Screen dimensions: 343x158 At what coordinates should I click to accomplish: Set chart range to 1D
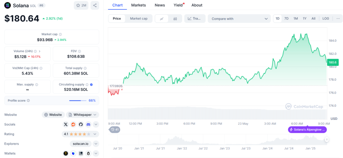click(278, 19)
